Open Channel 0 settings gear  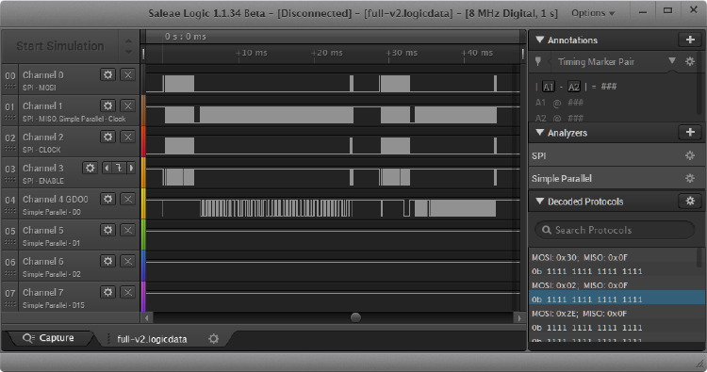(107, 74)
